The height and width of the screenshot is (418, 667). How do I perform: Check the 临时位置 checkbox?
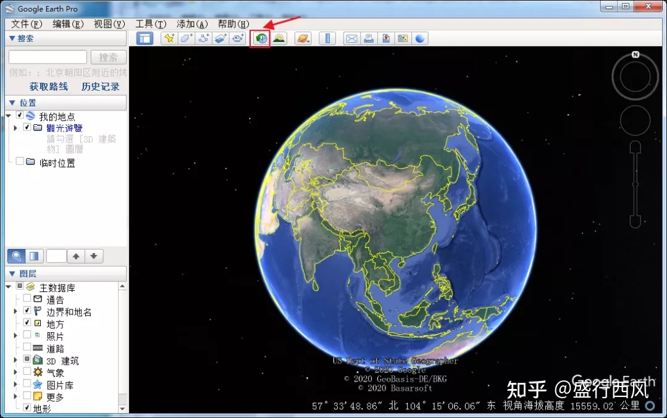point(20,162)
